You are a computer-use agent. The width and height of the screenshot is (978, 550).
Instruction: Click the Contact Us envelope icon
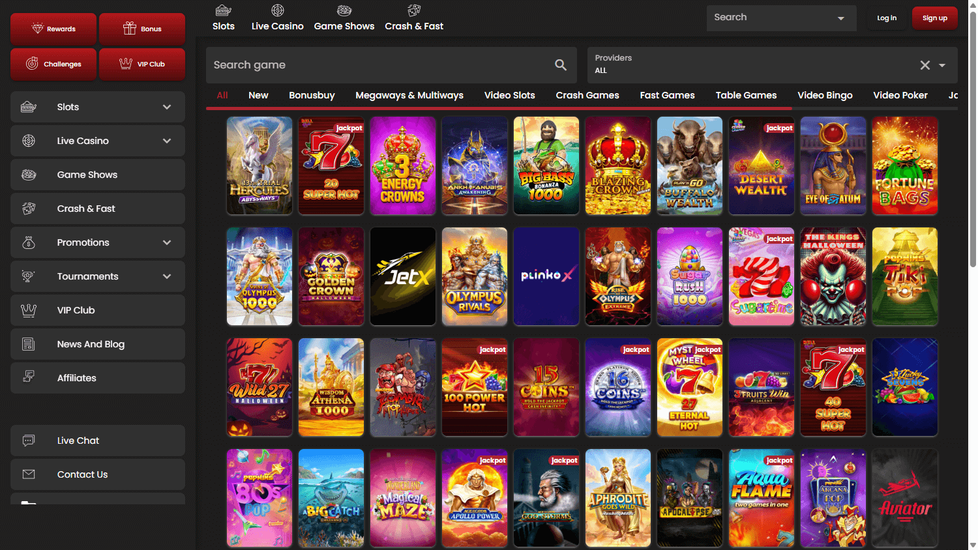tap(29, 474)
